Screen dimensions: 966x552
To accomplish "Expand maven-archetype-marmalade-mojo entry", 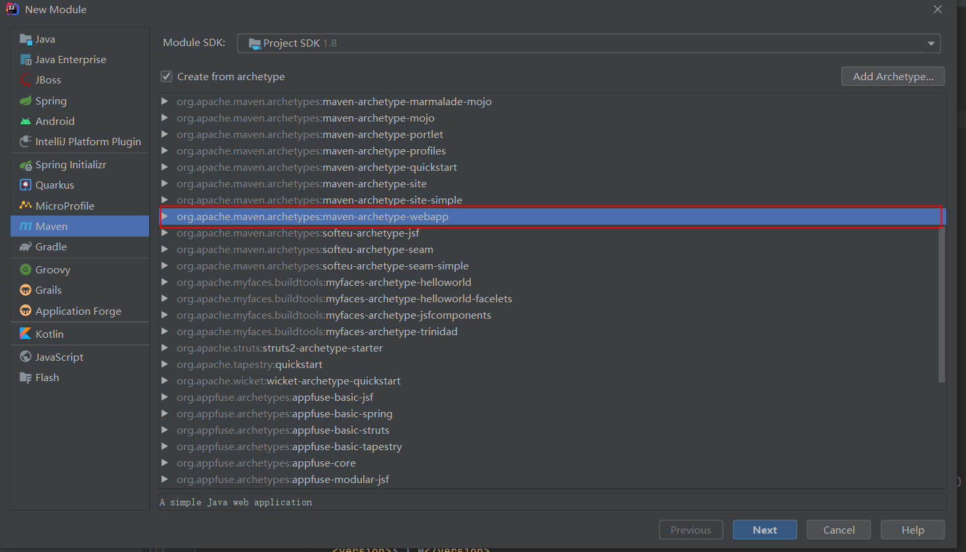I will point(165,101).
